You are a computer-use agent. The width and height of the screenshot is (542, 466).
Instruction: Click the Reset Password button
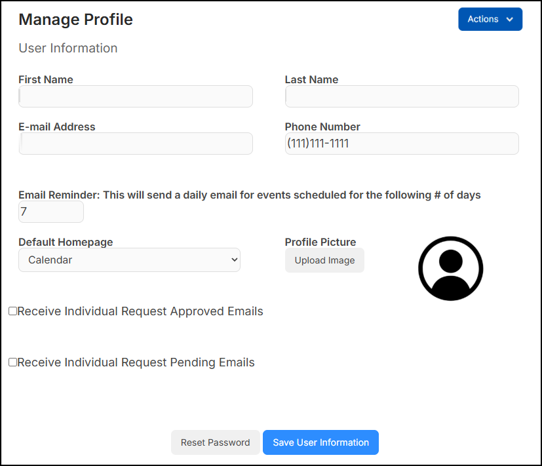[216, 442]
